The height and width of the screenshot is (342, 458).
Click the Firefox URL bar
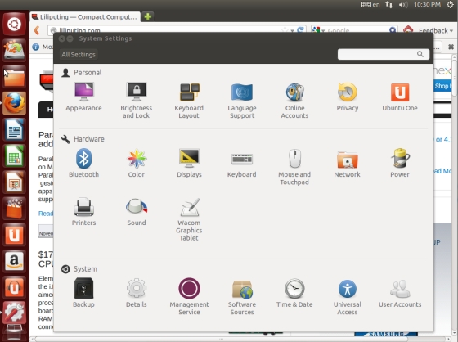click(177, 30)
